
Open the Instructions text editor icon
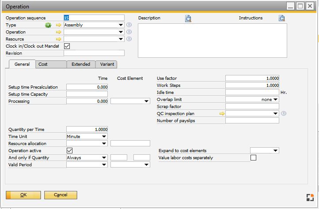click(x=282, y=19)
